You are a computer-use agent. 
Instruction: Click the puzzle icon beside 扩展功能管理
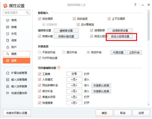[x=8, y=73]
